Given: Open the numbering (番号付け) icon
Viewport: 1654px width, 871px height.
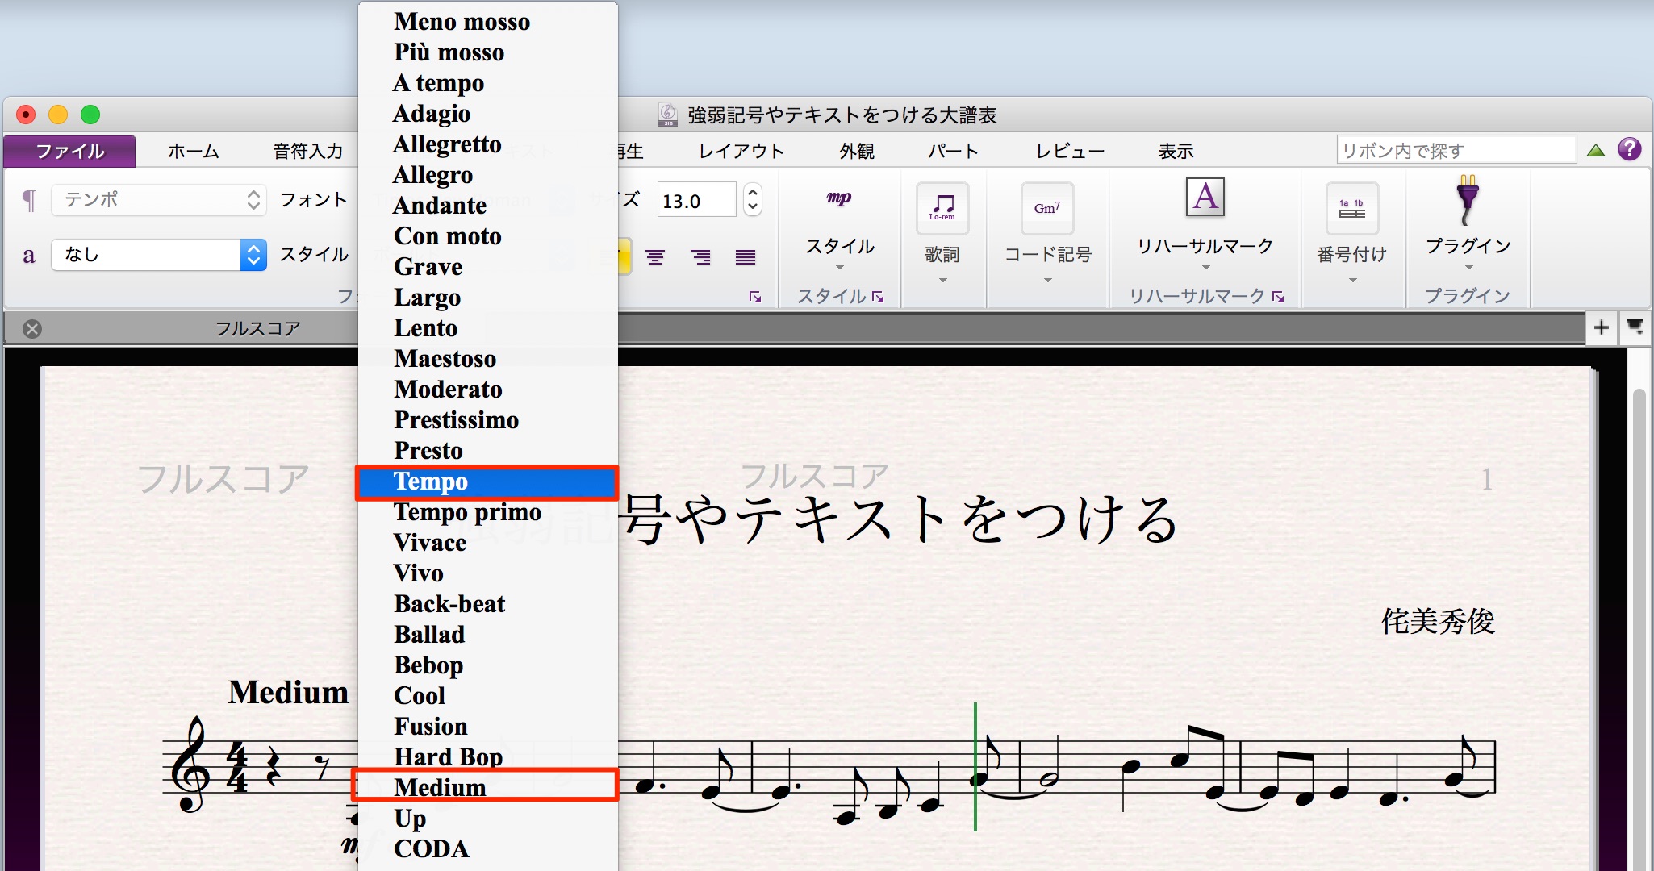Looking at the screenshot, I should [1351, 208].
